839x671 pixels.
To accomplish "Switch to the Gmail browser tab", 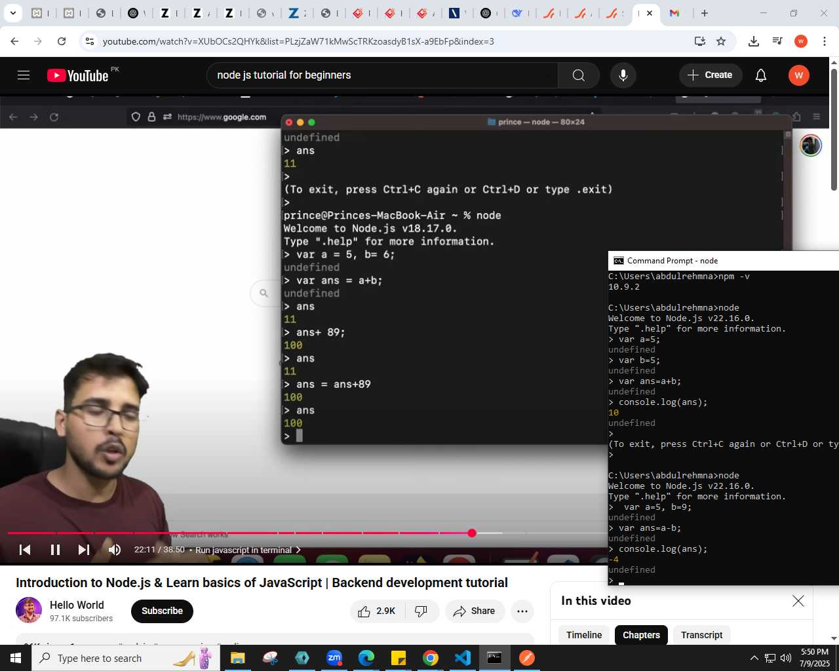I will tap(674, 13).
